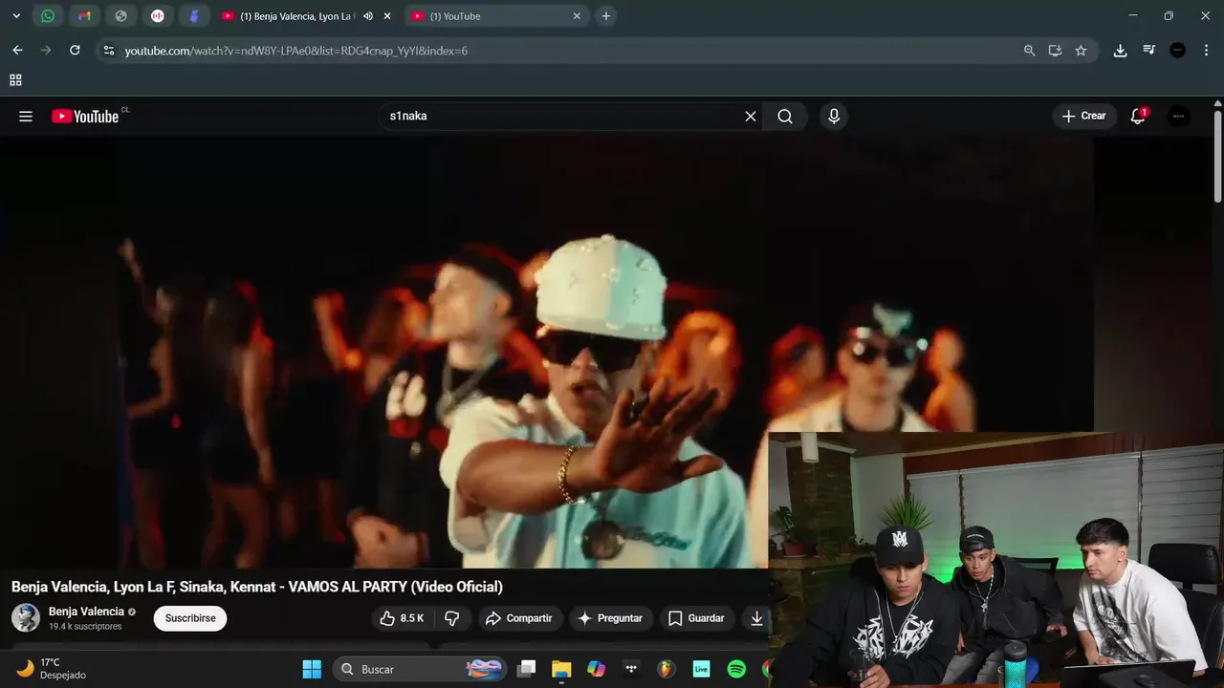1224x688 pixels.
Task: Open the pinned blue icon tab
Action: tap(194, 16)
